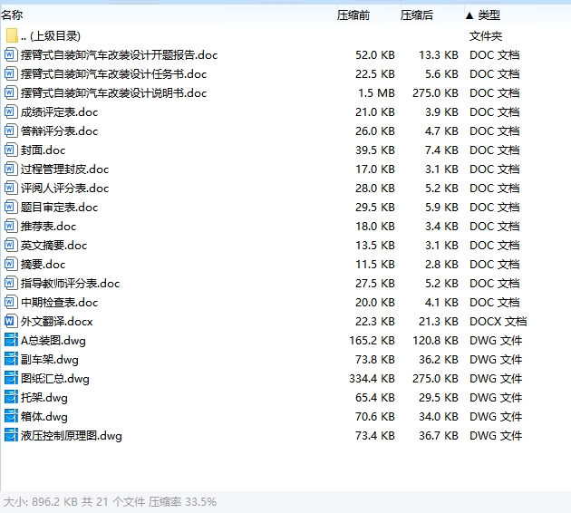
Task: Click the doc icon beside 推荐表.doc
Action: point(11,226)
